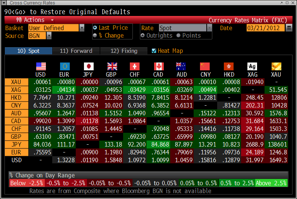Click the USD American flag icon
This screenshot has height=199, width=297.
41,67
